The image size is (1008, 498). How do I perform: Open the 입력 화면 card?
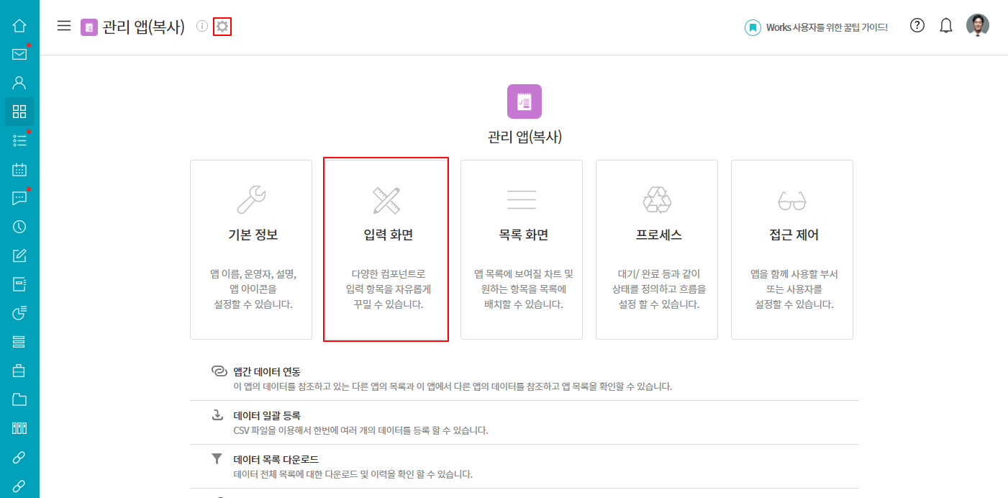point(386,249)
